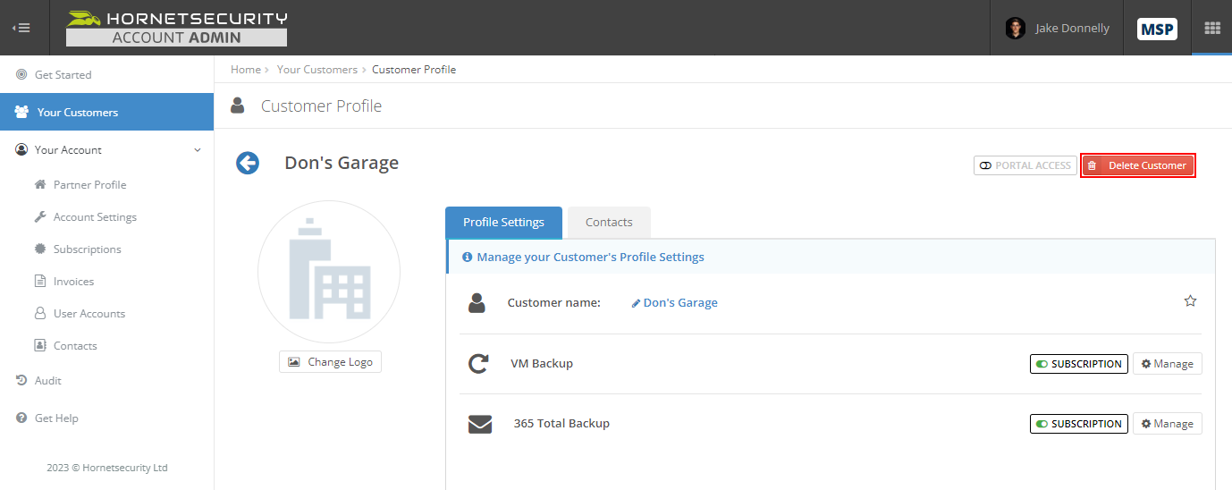Click the VM Backup refresh icon
This screenshot has width=1232, height=490.
point(479,363)
